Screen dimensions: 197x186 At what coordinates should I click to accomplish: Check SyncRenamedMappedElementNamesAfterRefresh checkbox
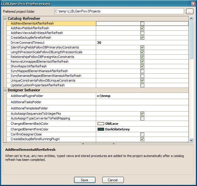[x=142, y=76]
